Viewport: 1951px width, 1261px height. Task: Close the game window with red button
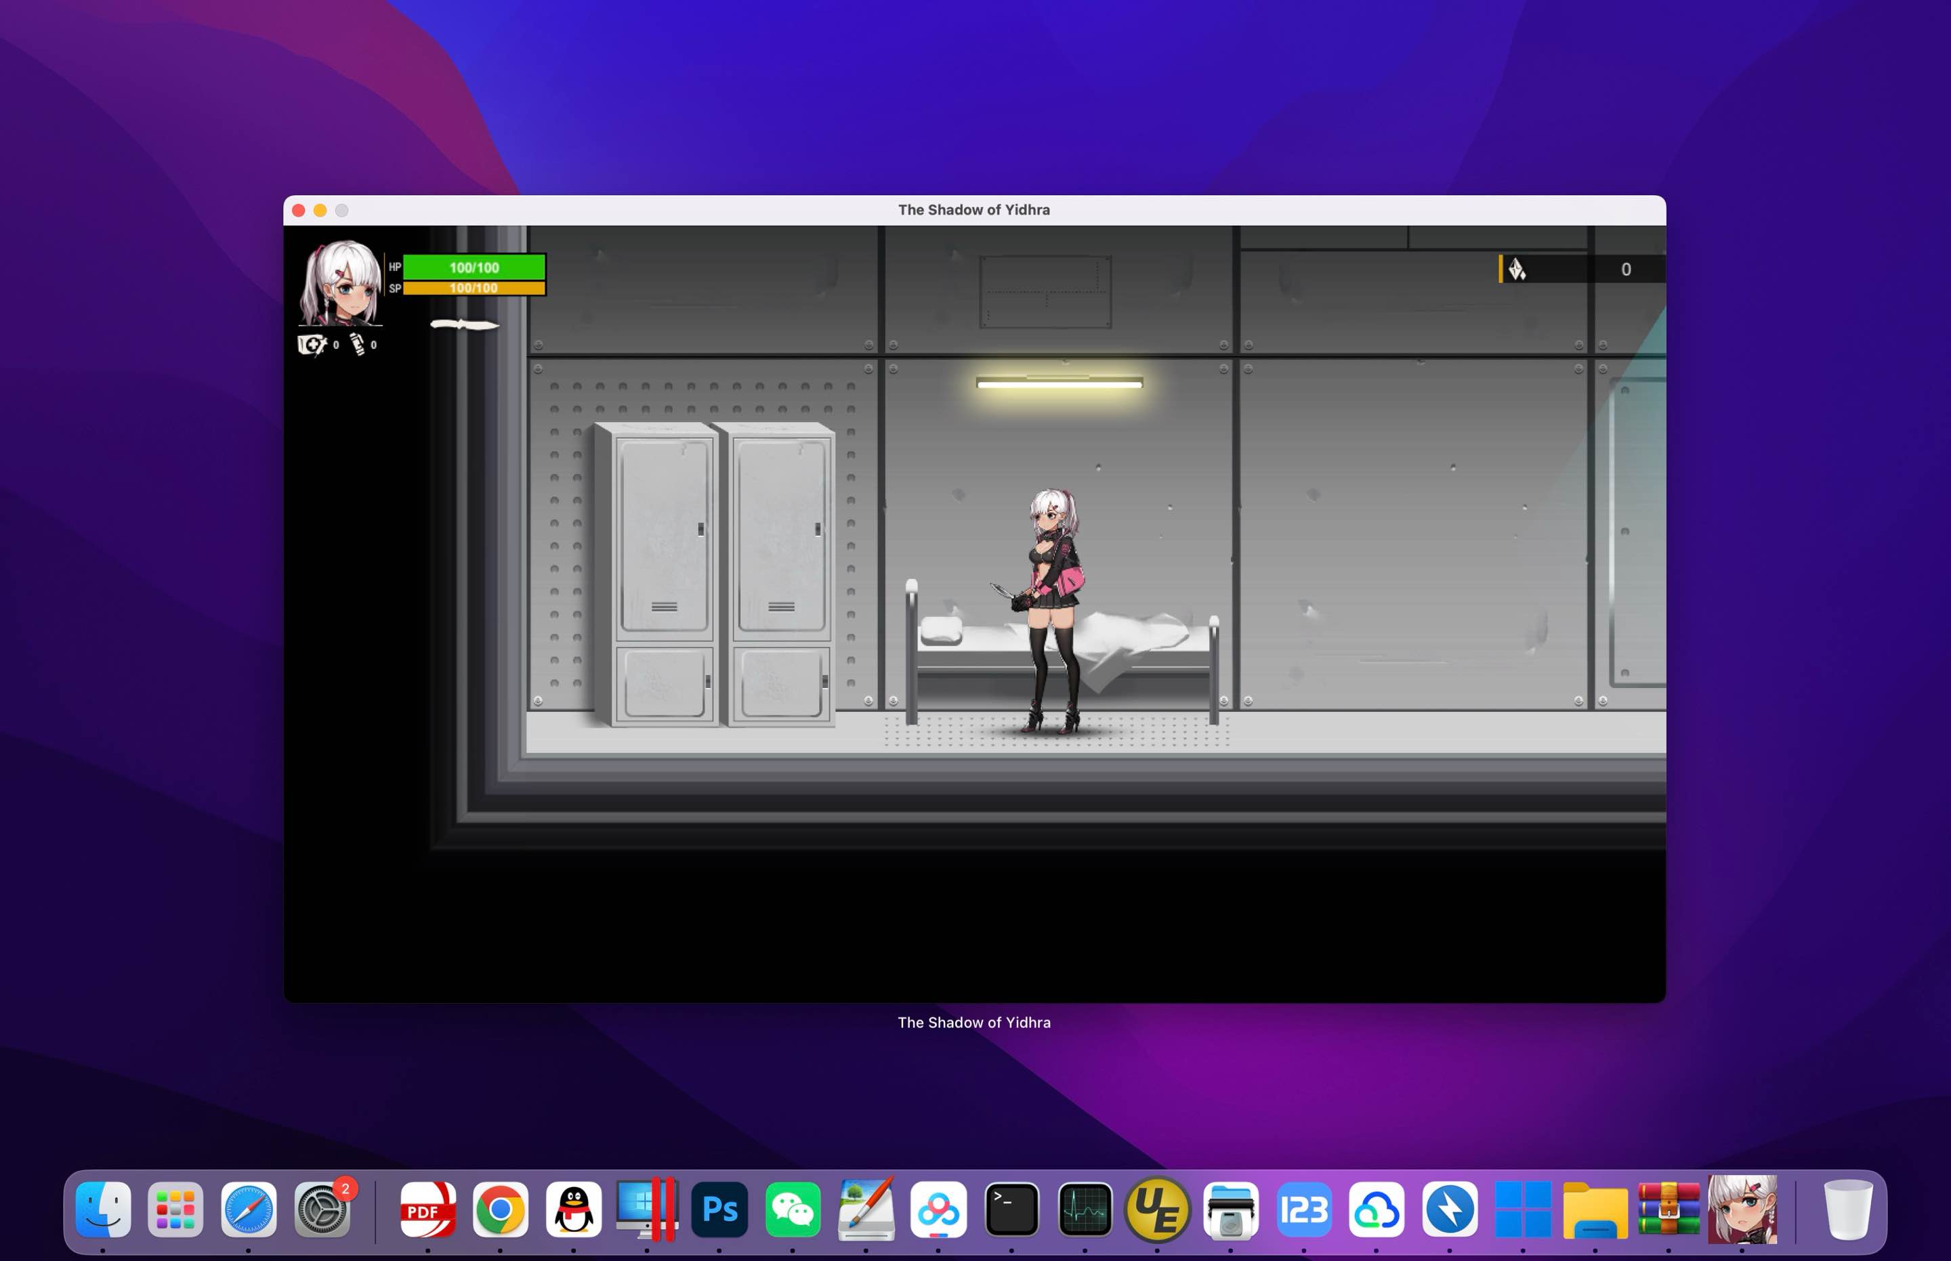pyautogui.click(x=299, y=211)
